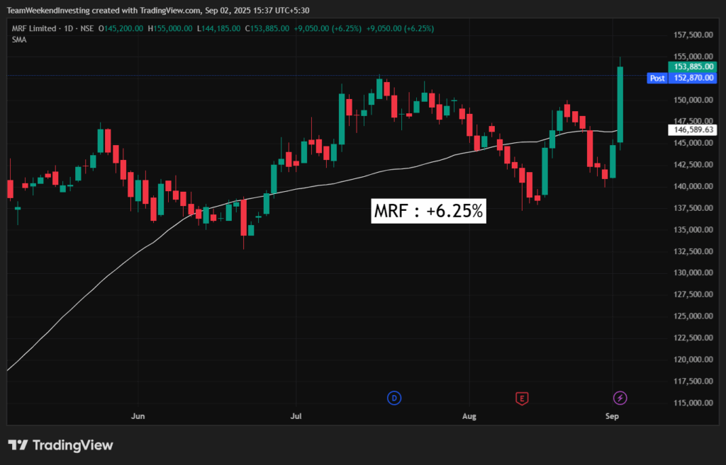Click the dividend 'D' event marker

click(x=394, y=398)
